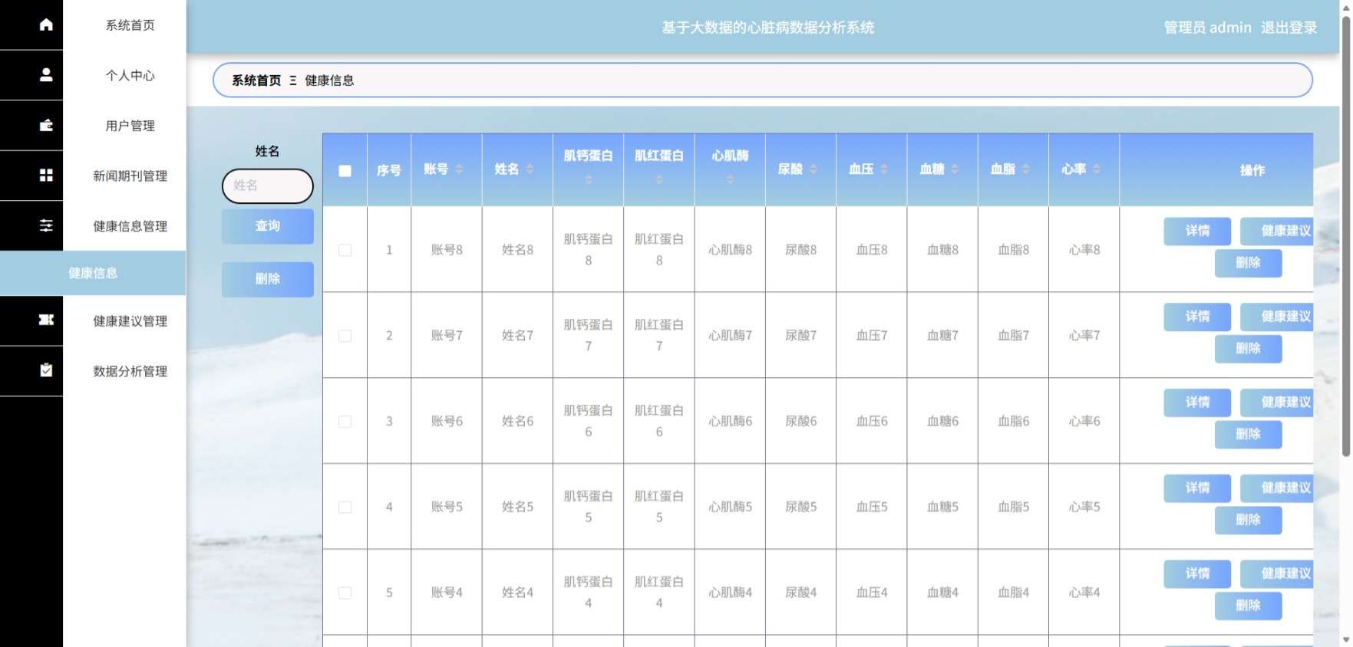This screenshot has width=1353, height=647.
Task: Click the wallet icon for 用户管理
Action: (46, 125)
